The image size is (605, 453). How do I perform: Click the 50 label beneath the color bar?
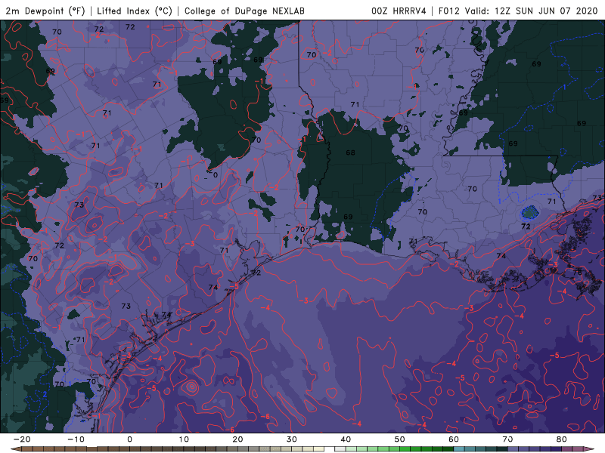coord(400,439)
